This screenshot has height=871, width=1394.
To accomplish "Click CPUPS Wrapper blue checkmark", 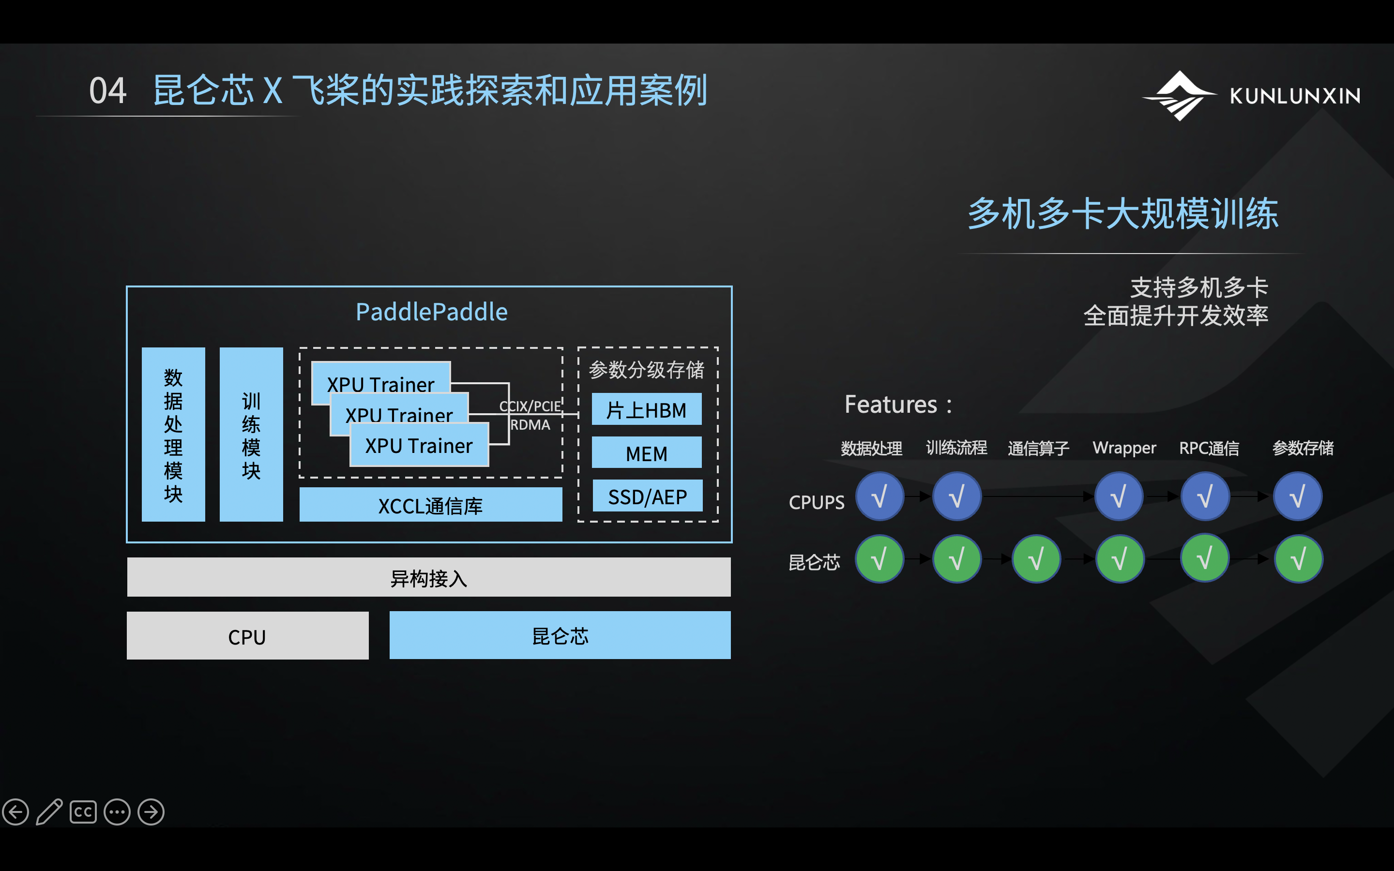I will pos(1119,496).
